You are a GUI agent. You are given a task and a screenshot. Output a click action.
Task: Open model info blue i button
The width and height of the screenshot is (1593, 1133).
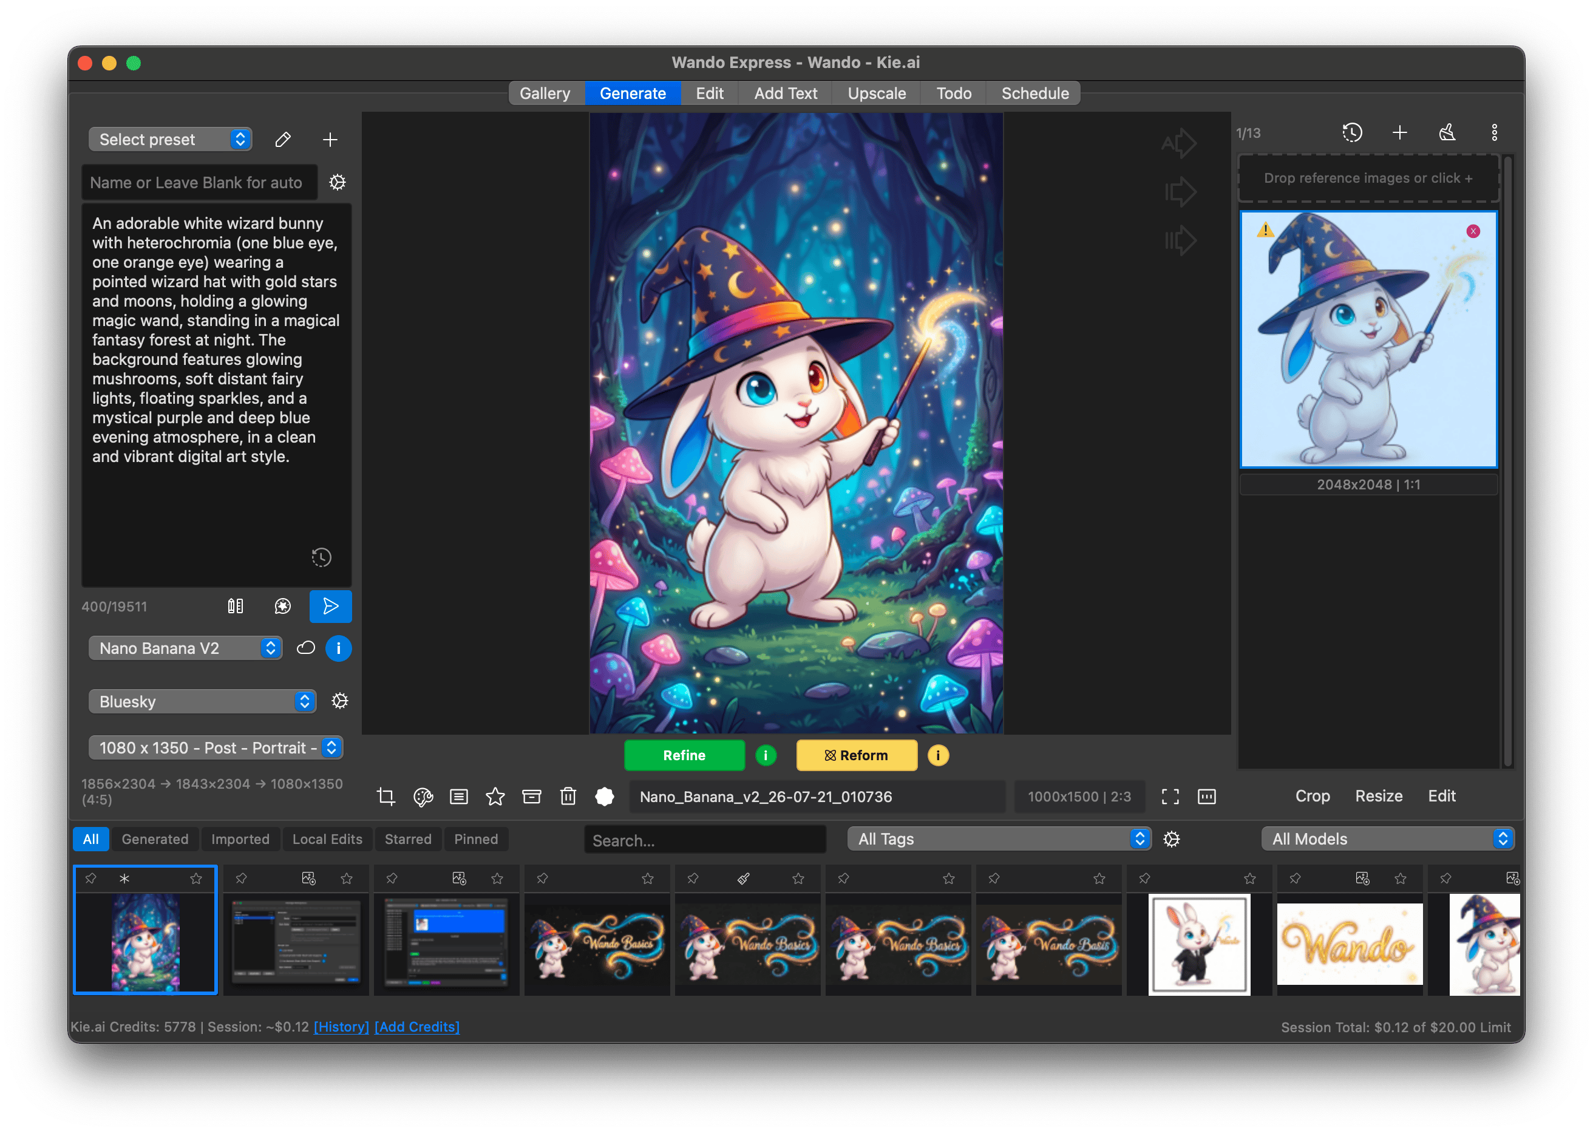[338, 648]
